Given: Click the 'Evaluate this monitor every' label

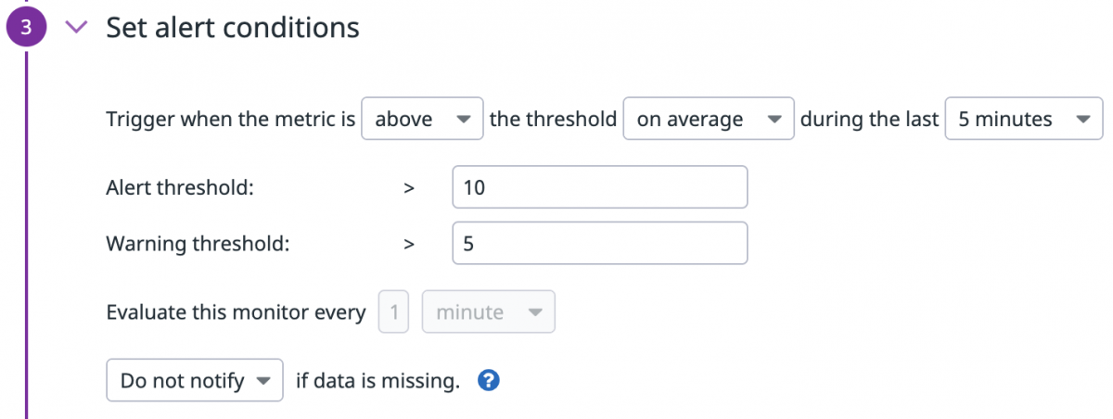Looking at the screenshot, I should click(237, 312).
